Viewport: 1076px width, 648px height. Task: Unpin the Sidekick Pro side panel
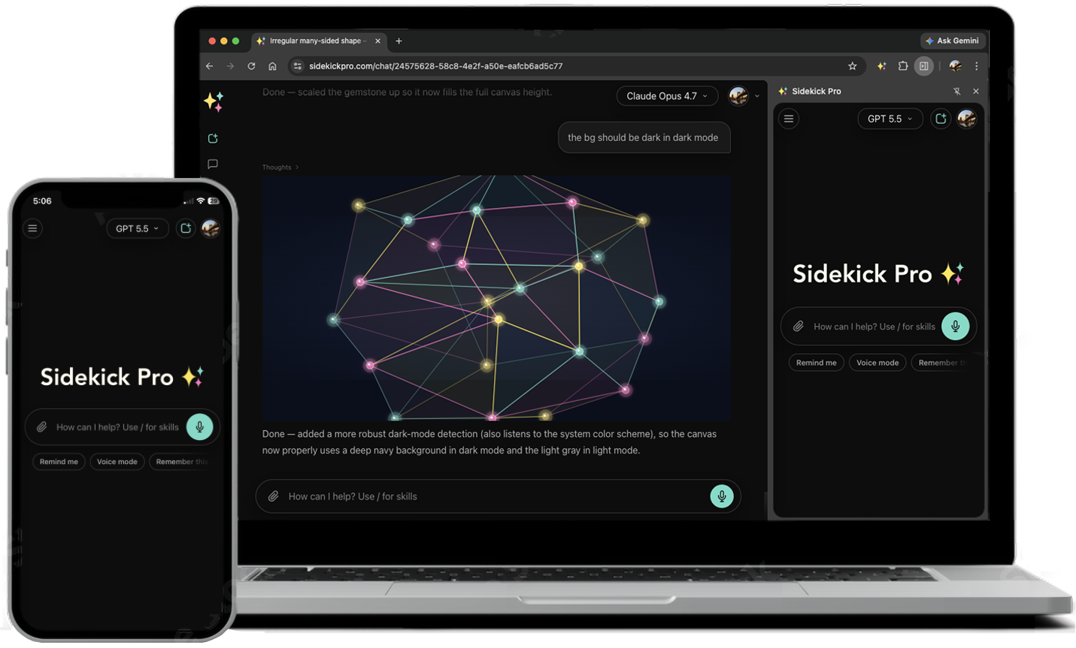956,92
